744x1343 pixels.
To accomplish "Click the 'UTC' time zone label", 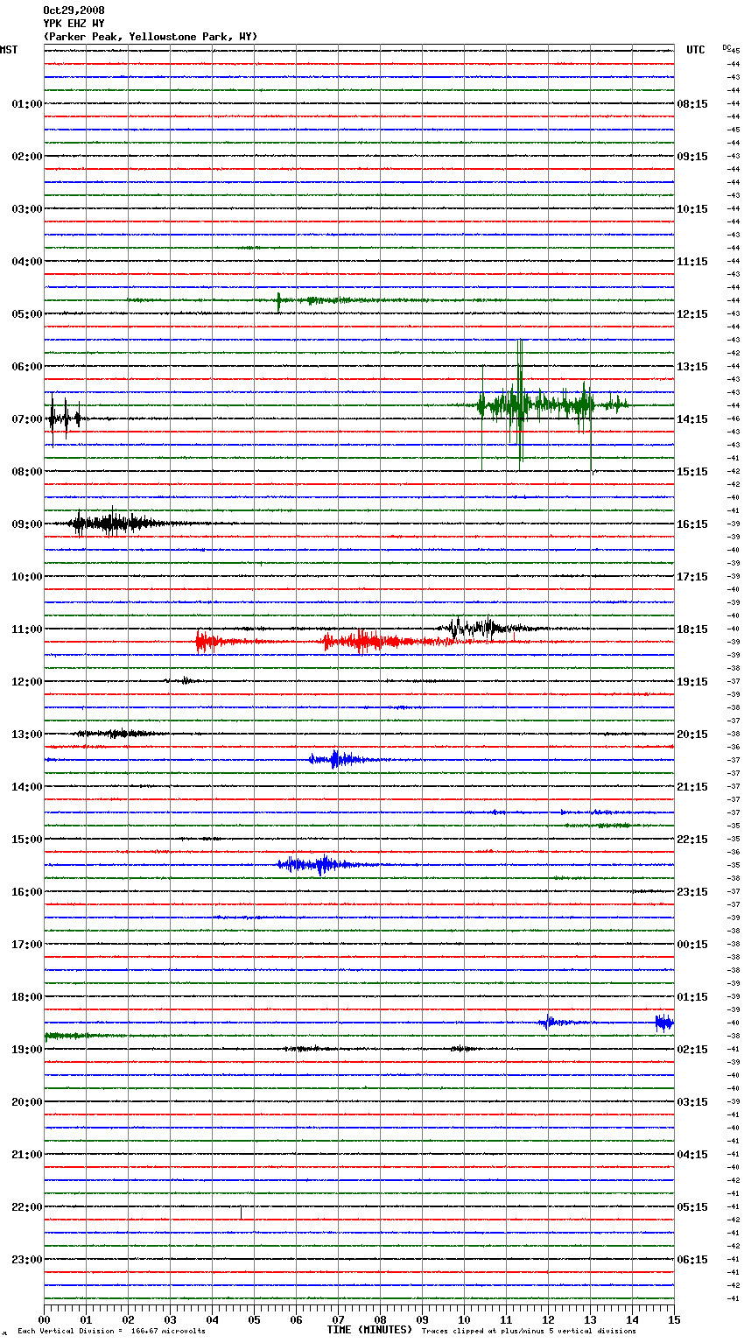I will (695, 50).
